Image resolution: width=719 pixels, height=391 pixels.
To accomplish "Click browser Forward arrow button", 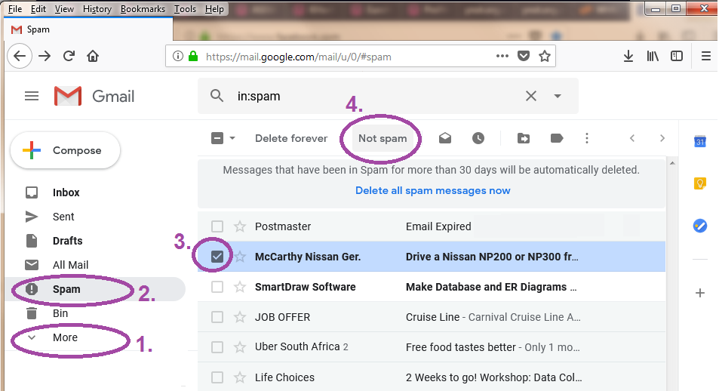I will click(x=45, y=56).
